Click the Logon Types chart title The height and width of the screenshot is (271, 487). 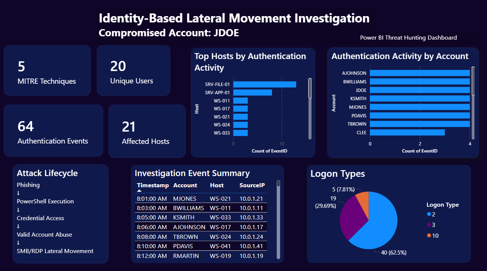pos(338,174)
